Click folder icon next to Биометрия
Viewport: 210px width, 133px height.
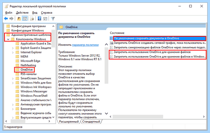click(x=17, y=109)
